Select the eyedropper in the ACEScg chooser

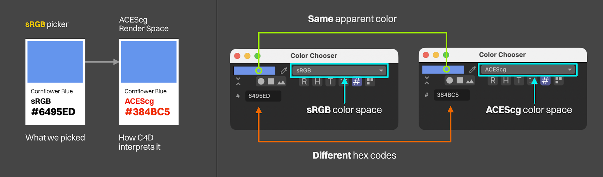pyautogui.click(x=472, y=69)
